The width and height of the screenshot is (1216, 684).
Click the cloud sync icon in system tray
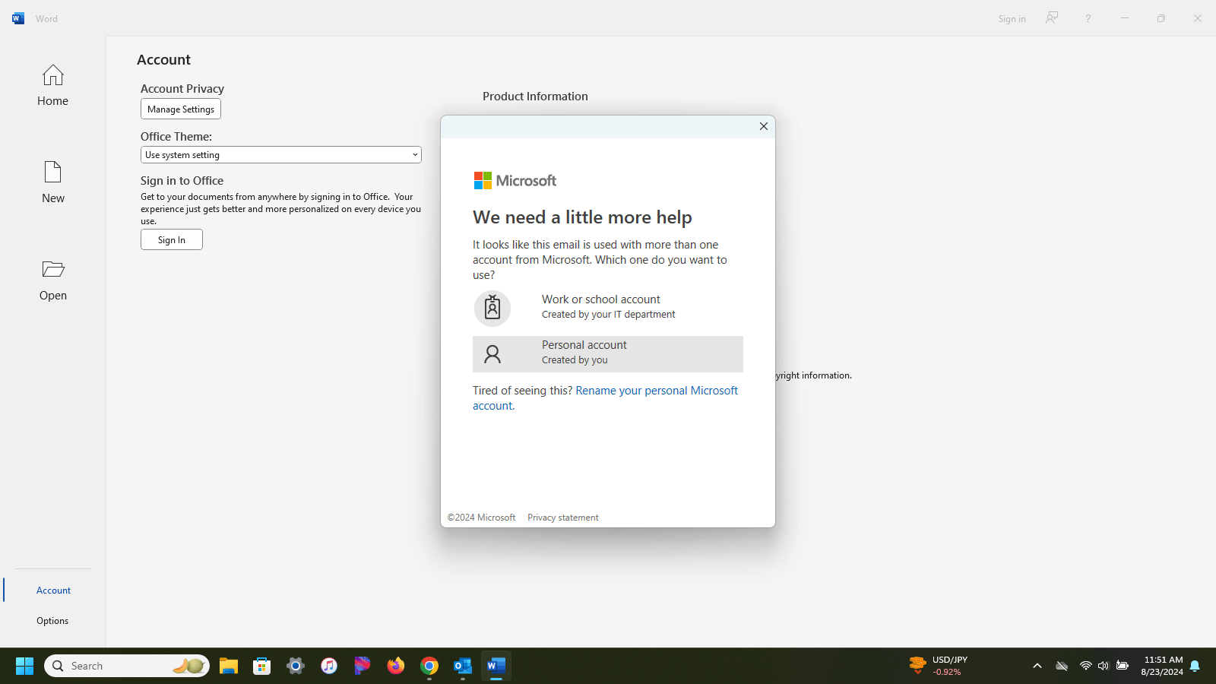coord(1062,666)
